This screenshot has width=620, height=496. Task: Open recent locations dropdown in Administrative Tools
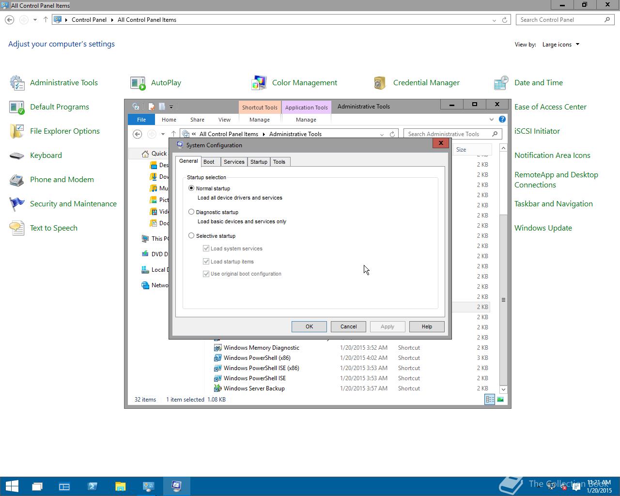163,134
